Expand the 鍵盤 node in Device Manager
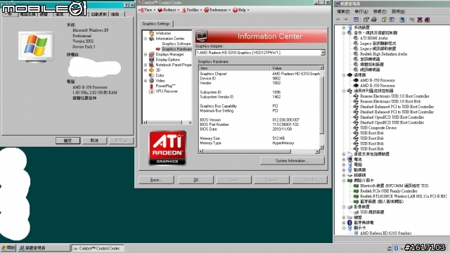Screen dimensions: 450x253 344,217
